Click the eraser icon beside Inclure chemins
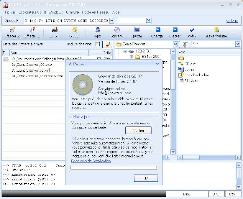This screenshot has height=199, width=243. [107, 45]
